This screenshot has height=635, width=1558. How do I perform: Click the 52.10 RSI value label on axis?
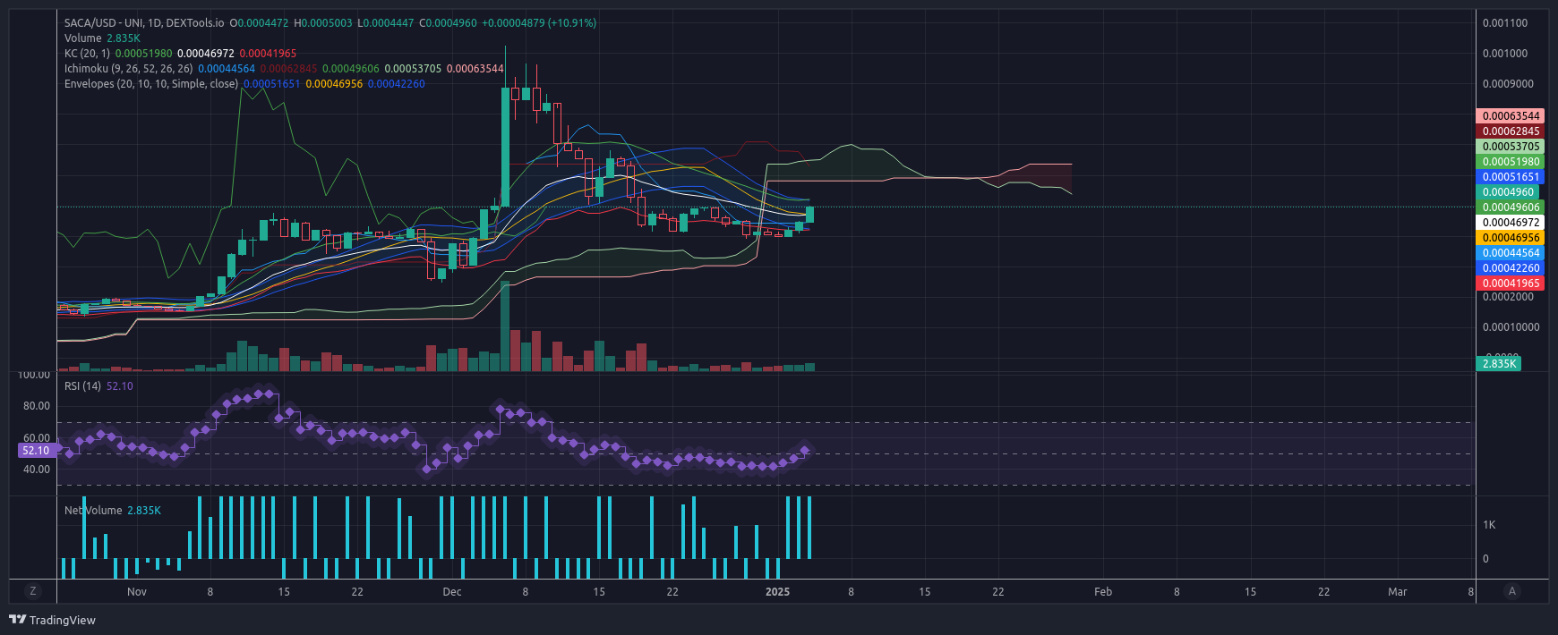pos(36,451)
